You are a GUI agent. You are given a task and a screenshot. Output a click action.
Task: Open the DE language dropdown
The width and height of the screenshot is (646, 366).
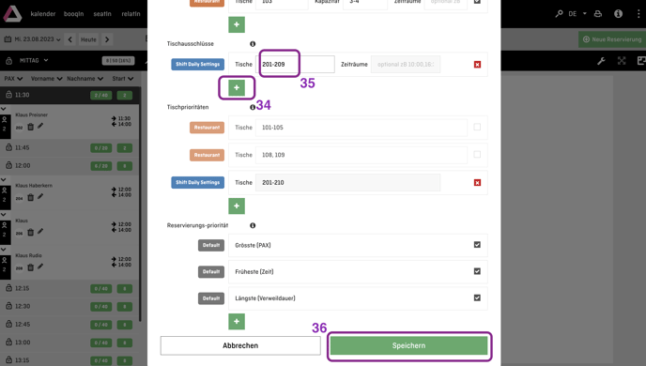point(577,13)
